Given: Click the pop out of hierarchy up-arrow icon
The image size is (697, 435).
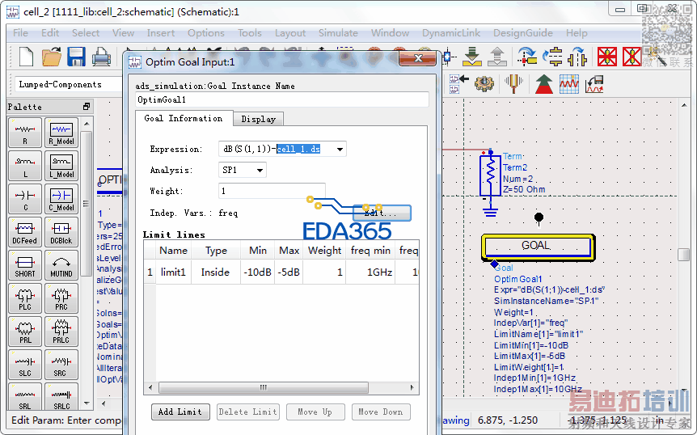Looking at the screenshot, I should point(497,57).
